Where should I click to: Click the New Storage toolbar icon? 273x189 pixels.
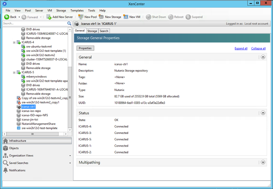[101, 17]
